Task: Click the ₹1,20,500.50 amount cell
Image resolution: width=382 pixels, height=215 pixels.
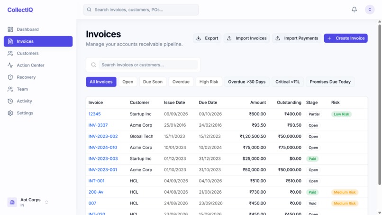Action: tap(253, 136)
